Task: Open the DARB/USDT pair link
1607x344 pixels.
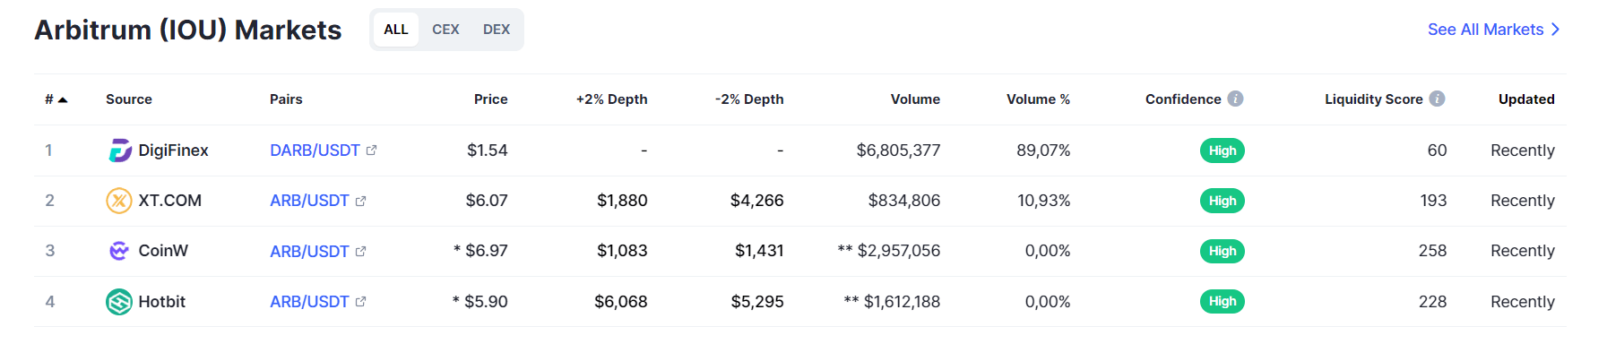Action: coord(315,150)
